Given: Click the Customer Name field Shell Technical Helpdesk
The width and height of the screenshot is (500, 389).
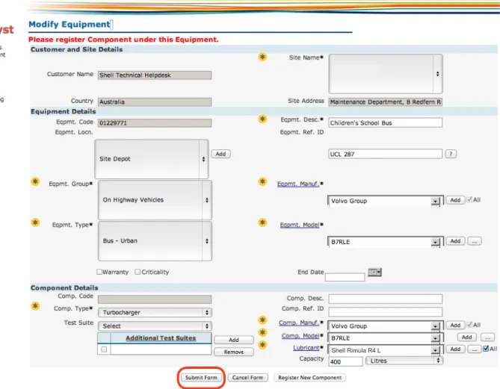Looking at the screenshot, I should [155, 75].
